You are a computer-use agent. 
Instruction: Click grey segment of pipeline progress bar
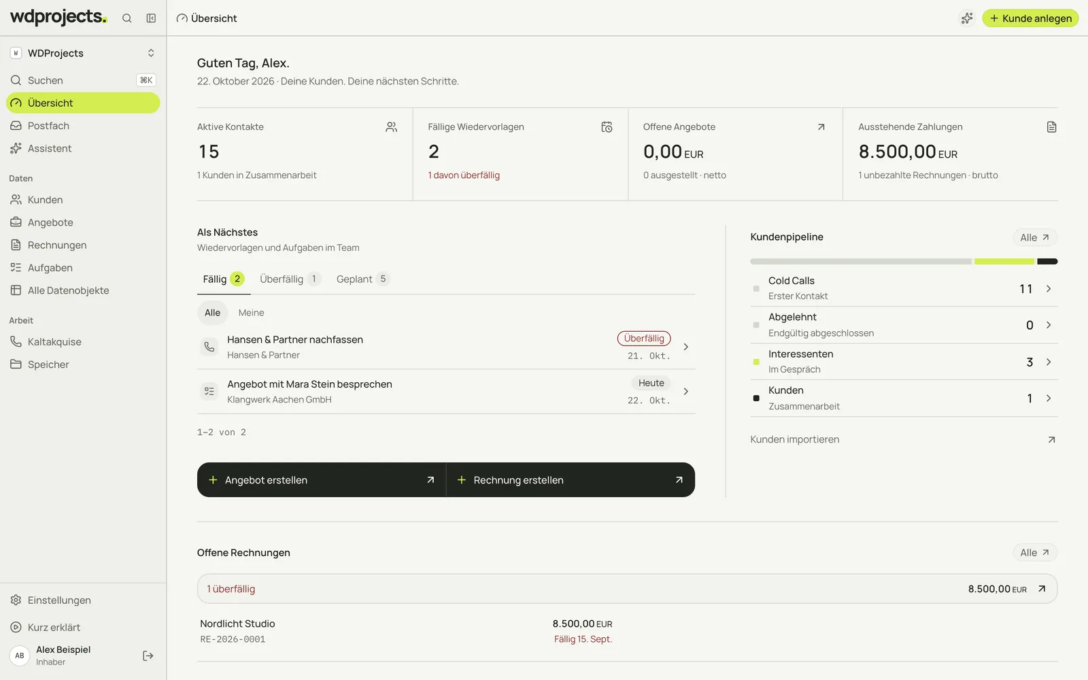coord(860,261)
